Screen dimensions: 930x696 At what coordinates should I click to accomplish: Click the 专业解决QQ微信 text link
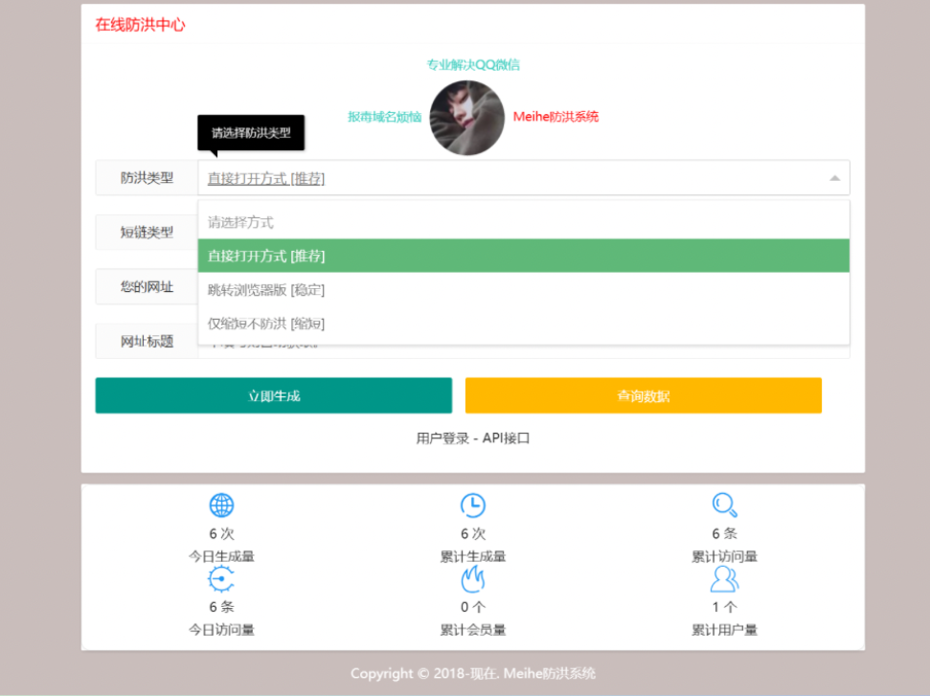click(x=473, y=65)
